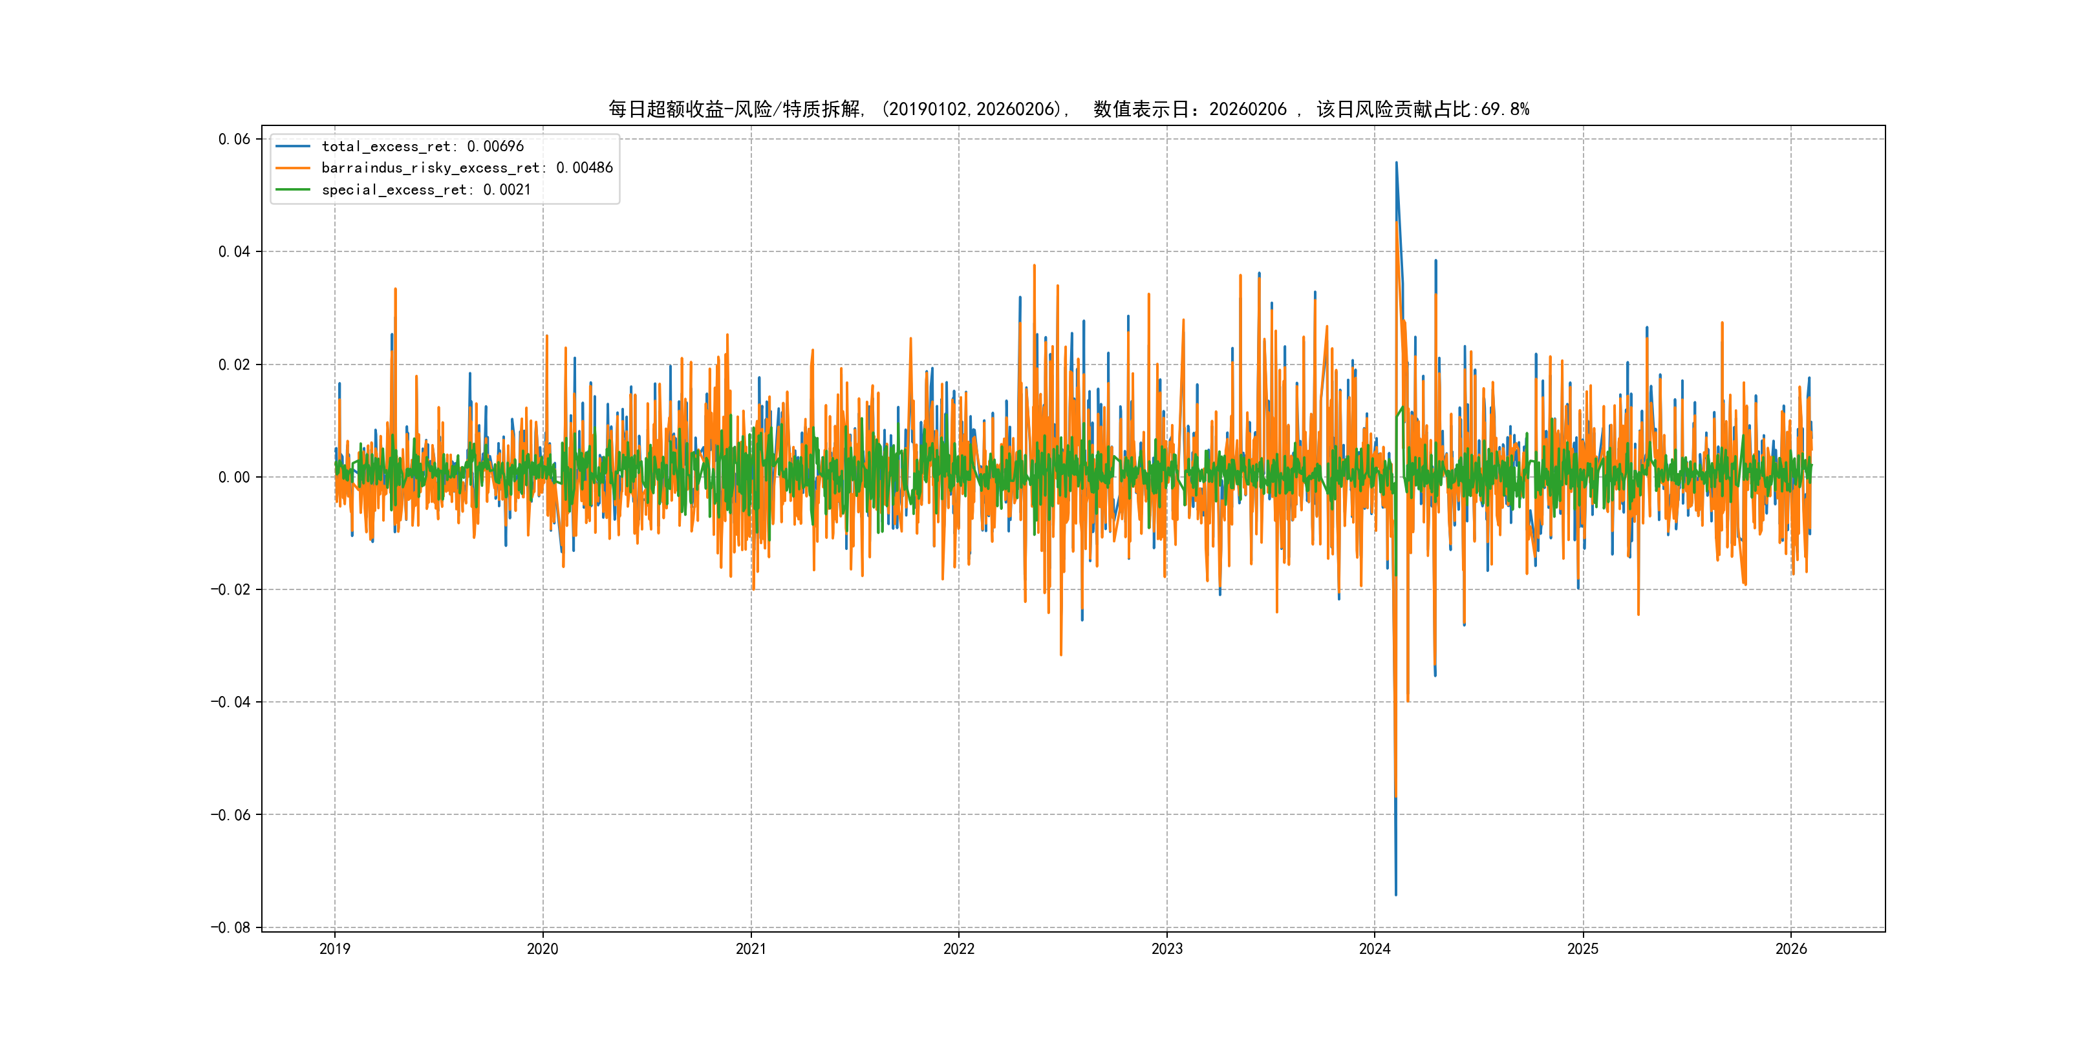Image resolution: width=2095 pixels, height=1047 pixels.
Task: Click the 2023 x-axis tick label
Action: tap(1166, 949)
